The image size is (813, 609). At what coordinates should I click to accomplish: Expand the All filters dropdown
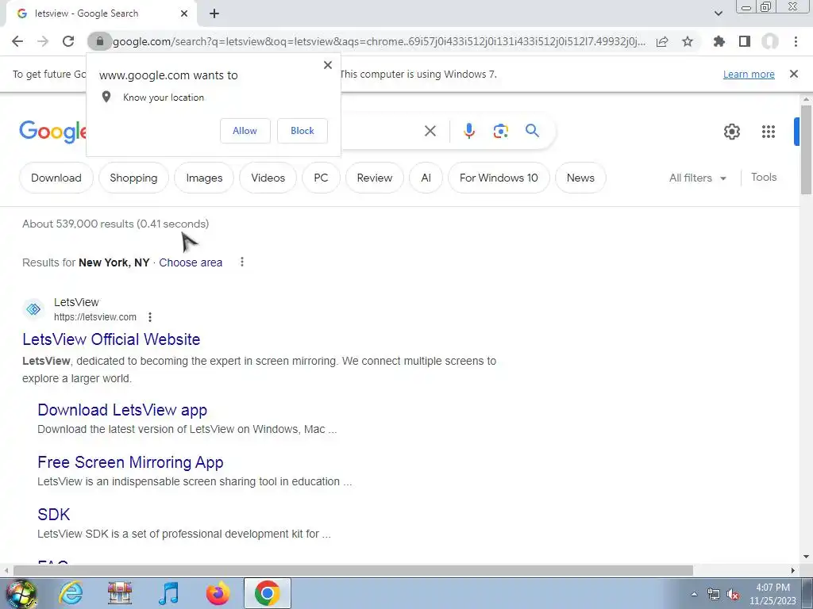[x=697, y=178]
